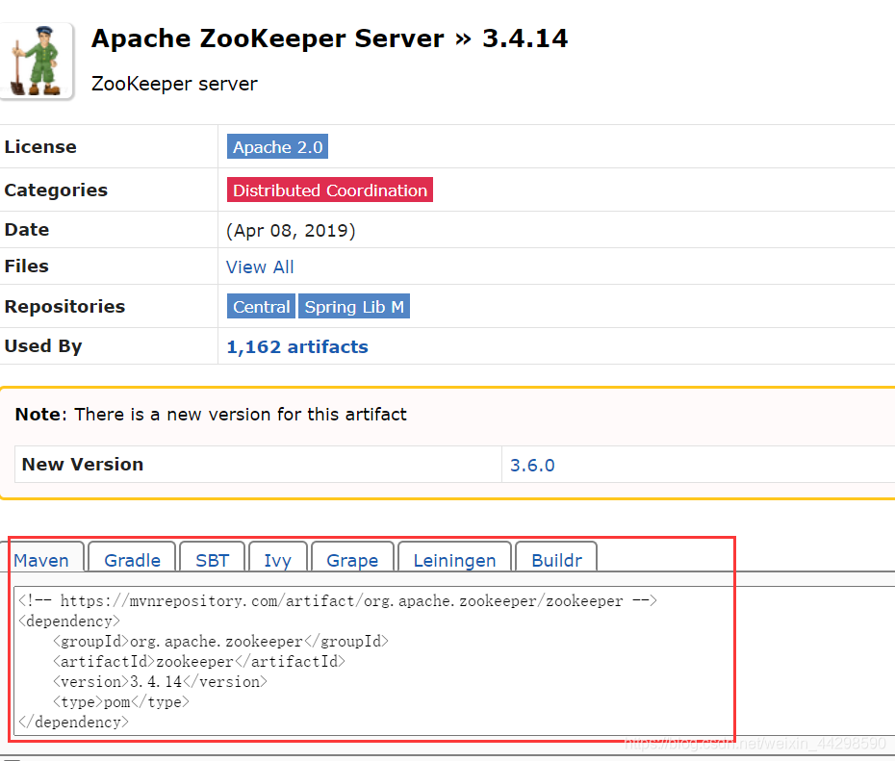Click the ZooKeeper mascot logo image
This screenshot has width=895, height=761.
pos(36,61)
